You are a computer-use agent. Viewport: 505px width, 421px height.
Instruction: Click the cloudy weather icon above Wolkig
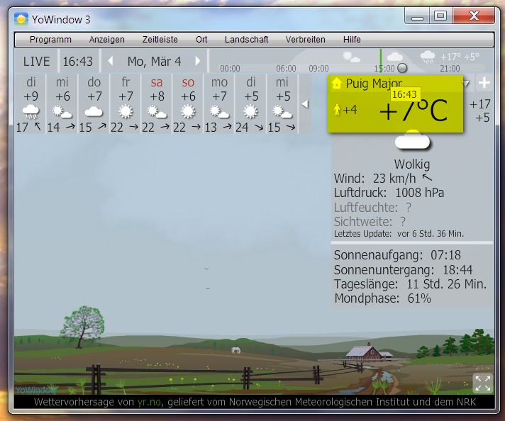pos(412,140)
